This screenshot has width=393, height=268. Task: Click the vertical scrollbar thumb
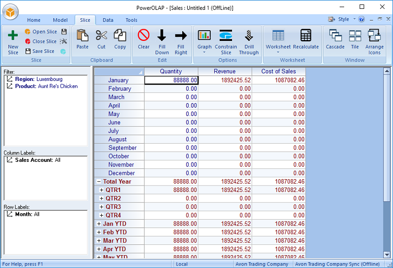pyautogui.click(x=387, y=138)
